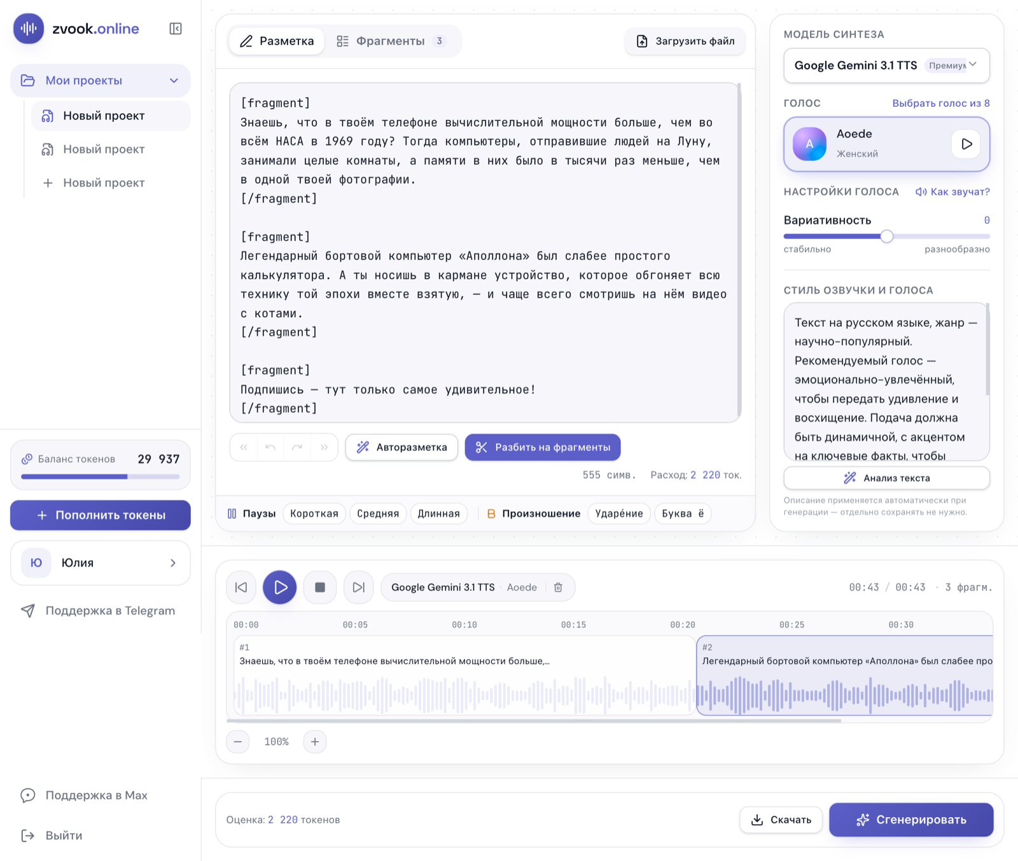Create a new project via the plus row

[x=111, y=183]
